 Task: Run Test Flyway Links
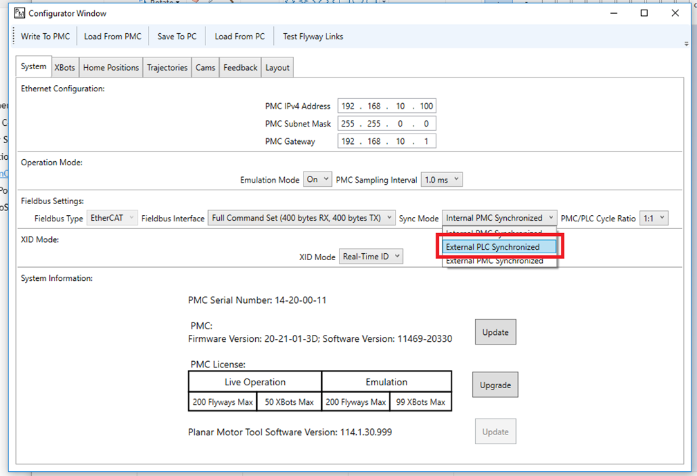(313, 37)
